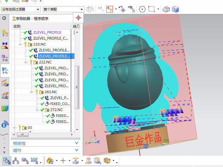This screenshot has height=167, width=223.
Task: Click the 换刀 column header
Action: (76, 26)
